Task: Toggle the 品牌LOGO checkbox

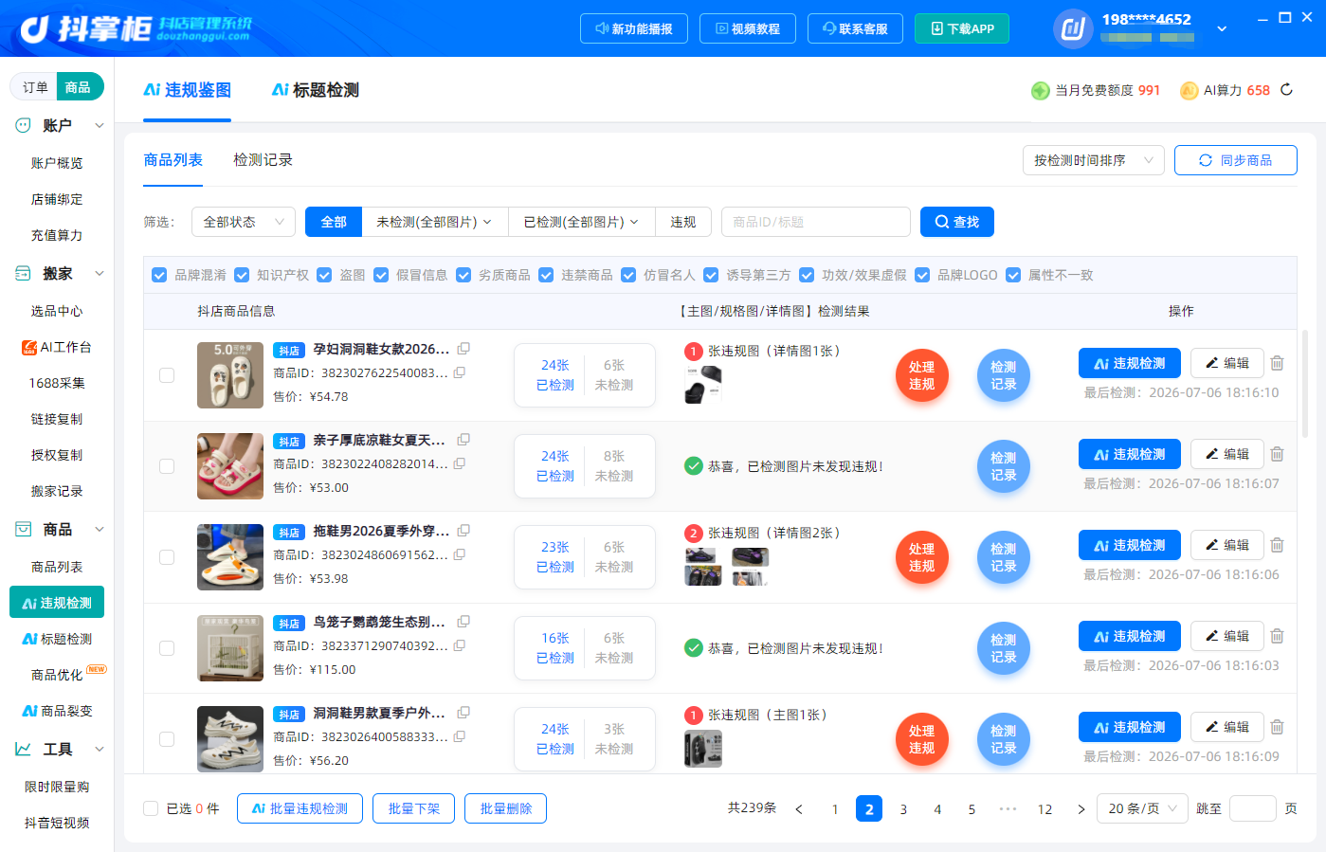Action: [x=922, y=275]
